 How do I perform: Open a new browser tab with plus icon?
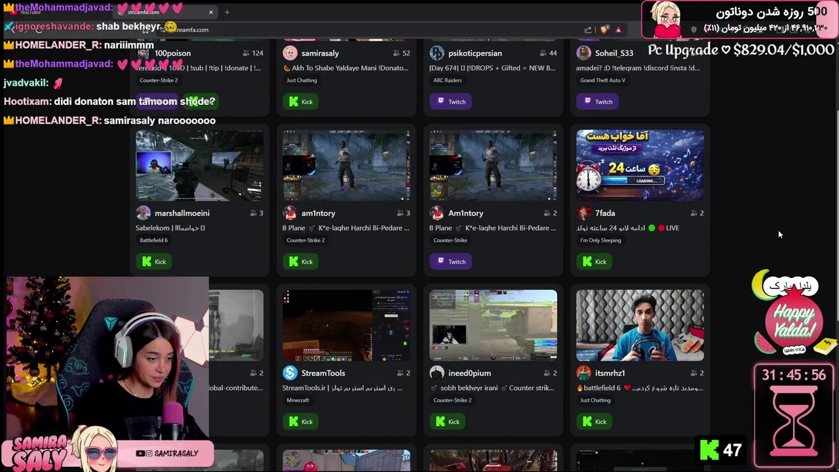tap(227, 12)
